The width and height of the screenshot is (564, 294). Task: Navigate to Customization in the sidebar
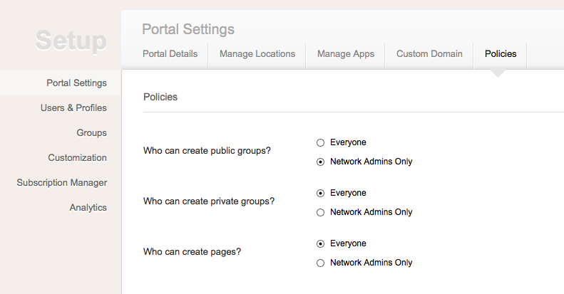pos(77,158)
